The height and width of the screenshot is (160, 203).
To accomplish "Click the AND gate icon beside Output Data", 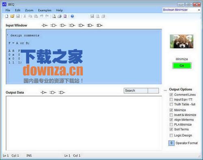I will [x=53, y=92].
